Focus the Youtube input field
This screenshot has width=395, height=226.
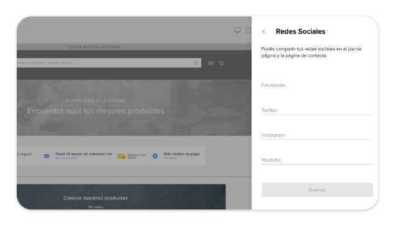click(317, 160)
